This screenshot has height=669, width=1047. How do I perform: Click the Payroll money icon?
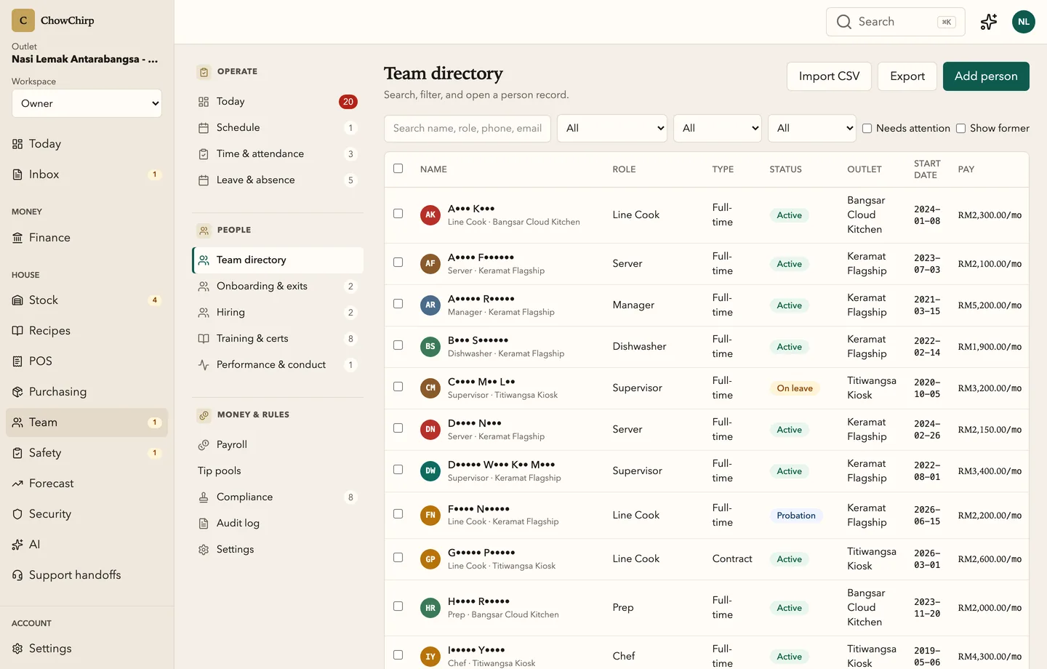pyautogui.click(x=204, y=445)
